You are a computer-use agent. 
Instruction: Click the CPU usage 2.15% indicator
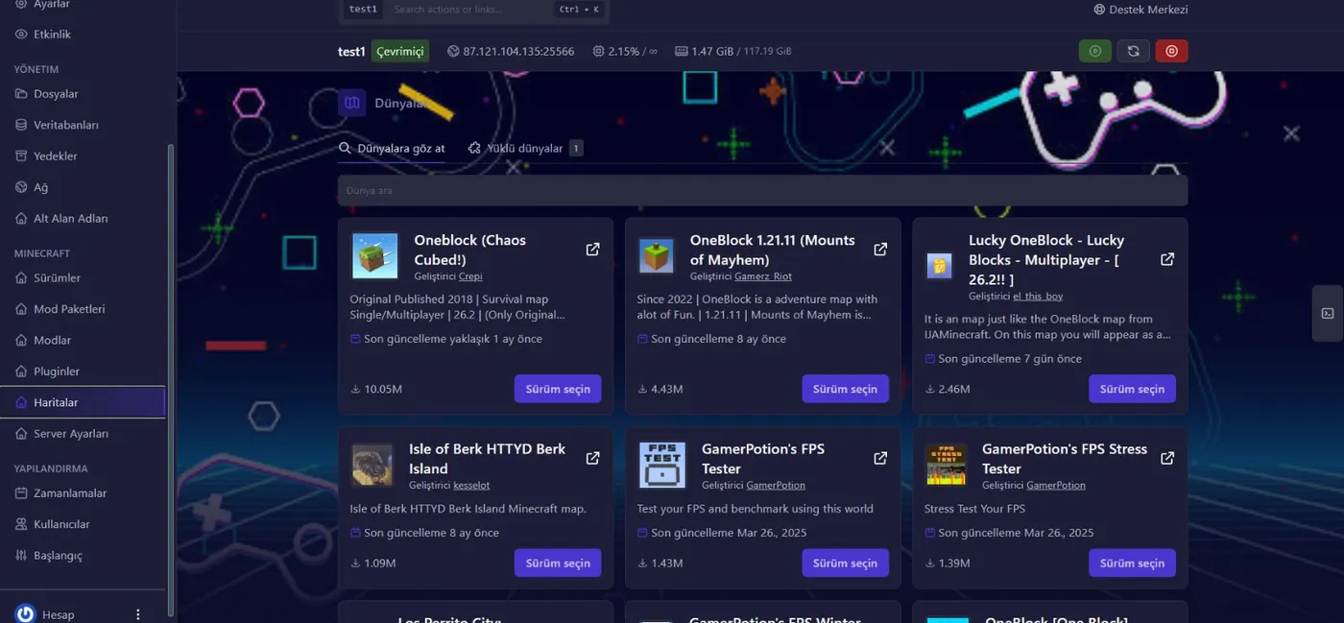[x=625, y=52]
